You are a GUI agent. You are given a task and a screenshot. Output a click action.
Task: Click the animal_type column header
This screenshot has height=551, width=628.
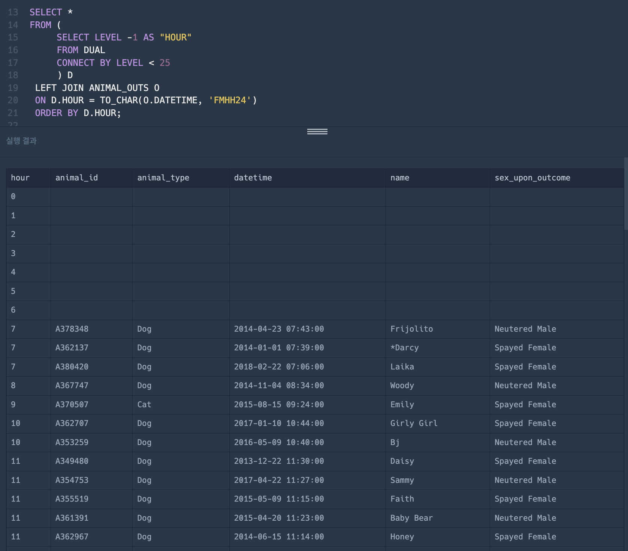pos(163,178)
